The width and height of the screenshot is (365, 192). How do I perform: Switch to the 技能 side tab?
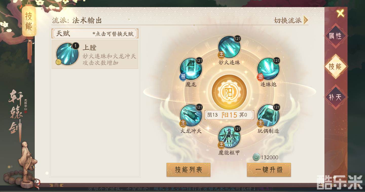point(335,67)
